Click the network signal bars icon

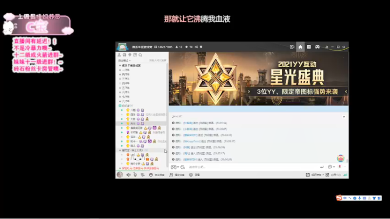[345, 175]
